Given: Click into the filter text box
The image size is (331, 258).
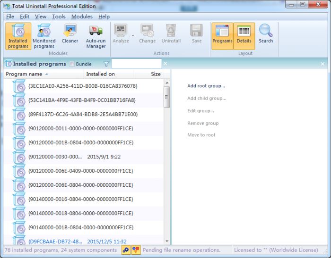Looking at the screenshot, I should 137,64.
